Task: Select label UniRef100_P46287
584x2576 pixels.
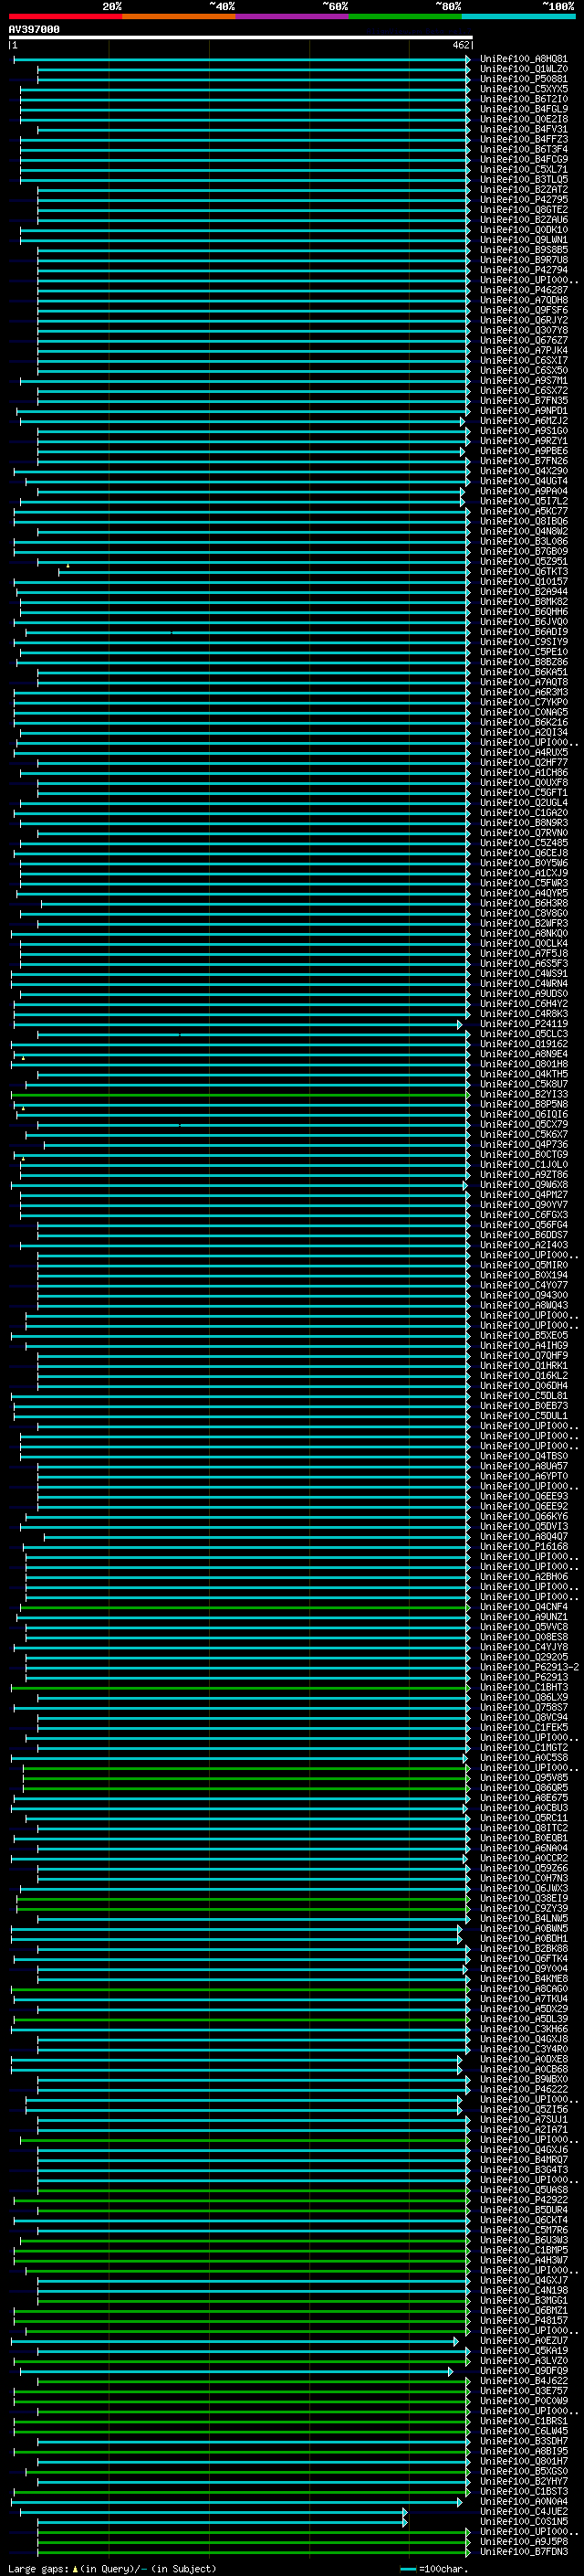Action: coord(524,290)
